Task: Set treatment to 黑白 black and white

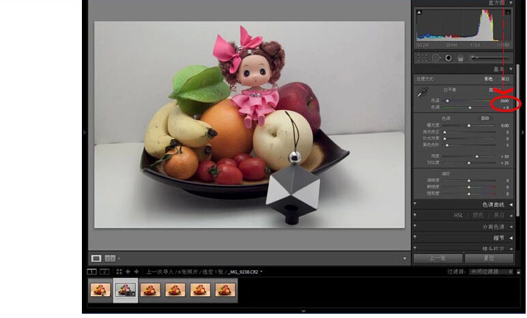Action: pos(505,79)
